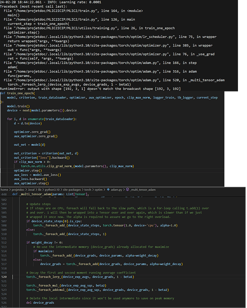Open the '.local' breadcrumb segment

pyautogui.click(x=31, y=190)
